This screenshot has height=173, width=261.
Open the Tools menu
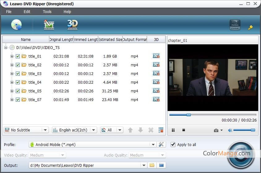(47, 11)
